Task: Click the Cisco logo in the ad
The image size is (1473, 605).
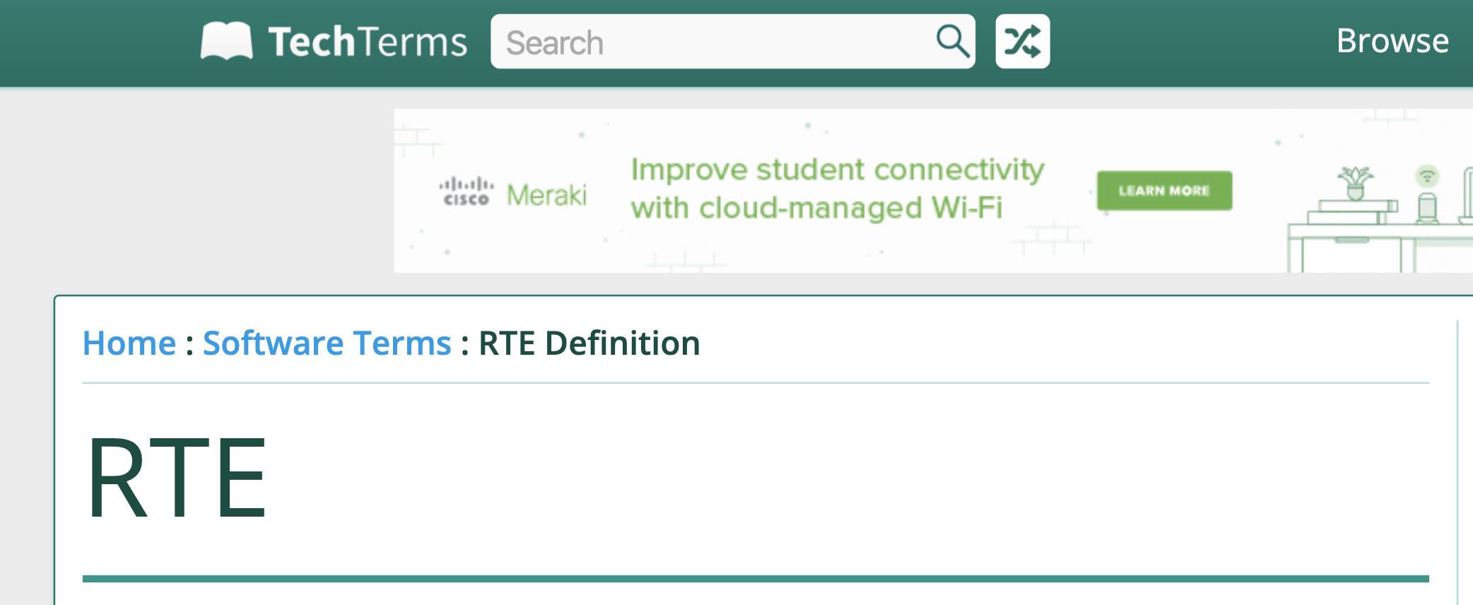Action: coord(466,192)
